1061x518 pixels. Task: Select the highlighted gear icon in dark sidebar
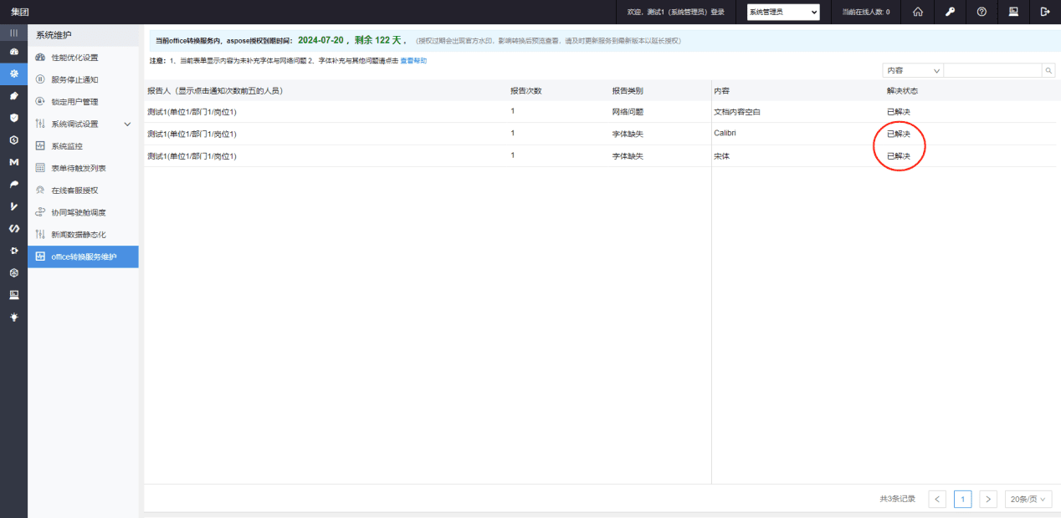[13, 74]
